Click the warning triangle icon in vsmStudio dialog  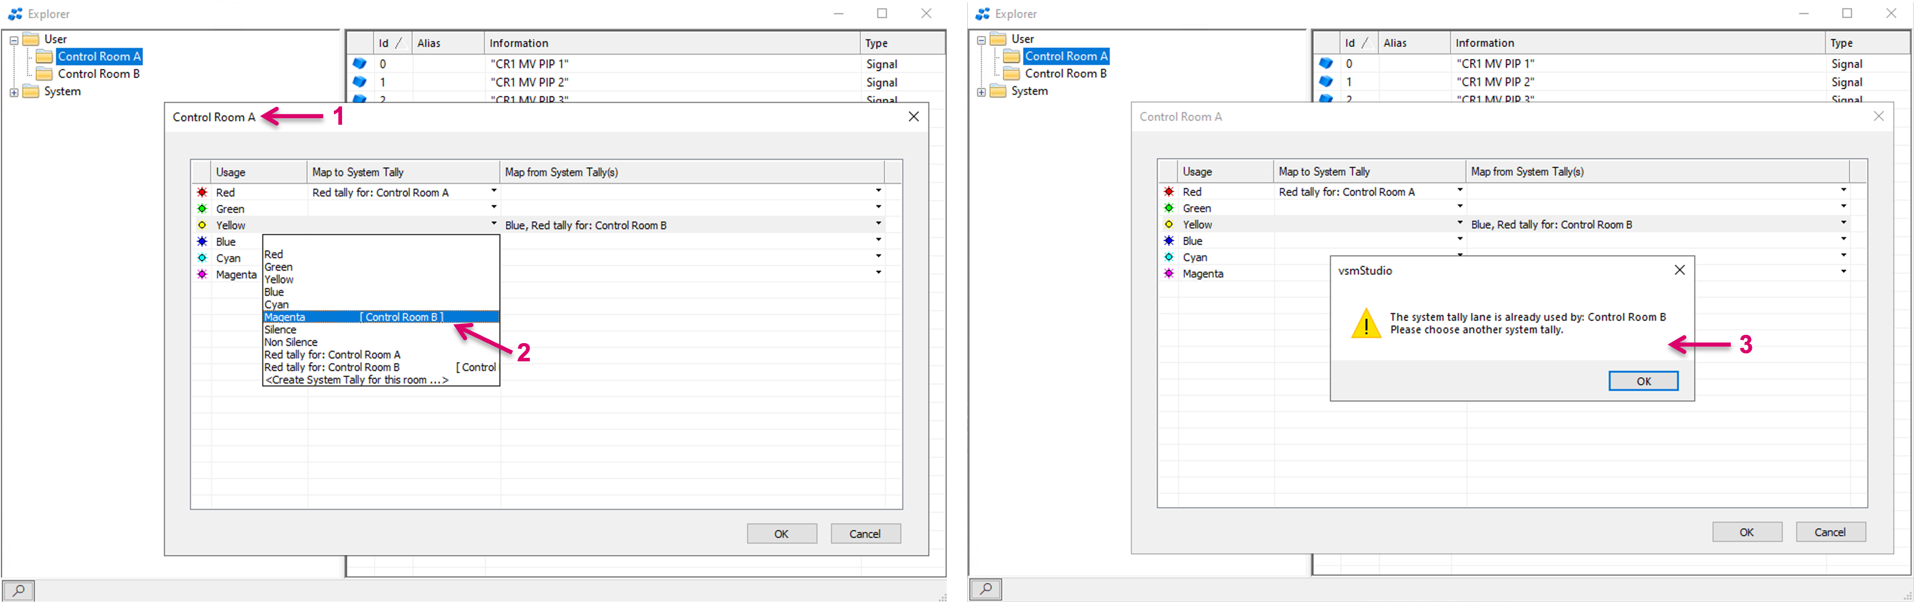pos(1366,324)
